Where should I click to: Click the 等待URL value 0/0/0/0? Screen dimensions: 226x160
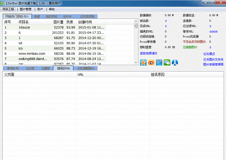click(214, 31)
